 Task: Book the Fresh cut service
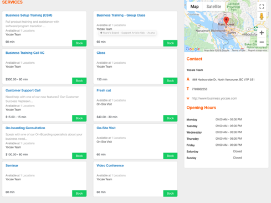pyautogui.click(x=170, y=118)
